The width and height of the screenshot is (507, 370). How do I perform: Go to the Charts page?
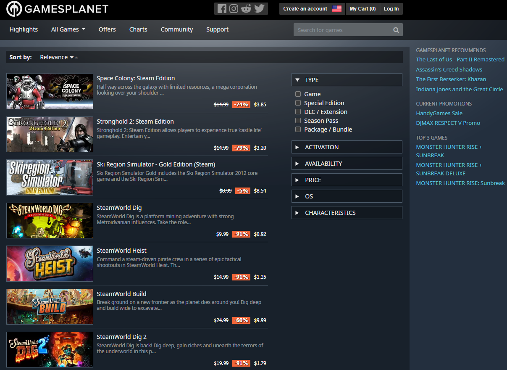point(138,29)
